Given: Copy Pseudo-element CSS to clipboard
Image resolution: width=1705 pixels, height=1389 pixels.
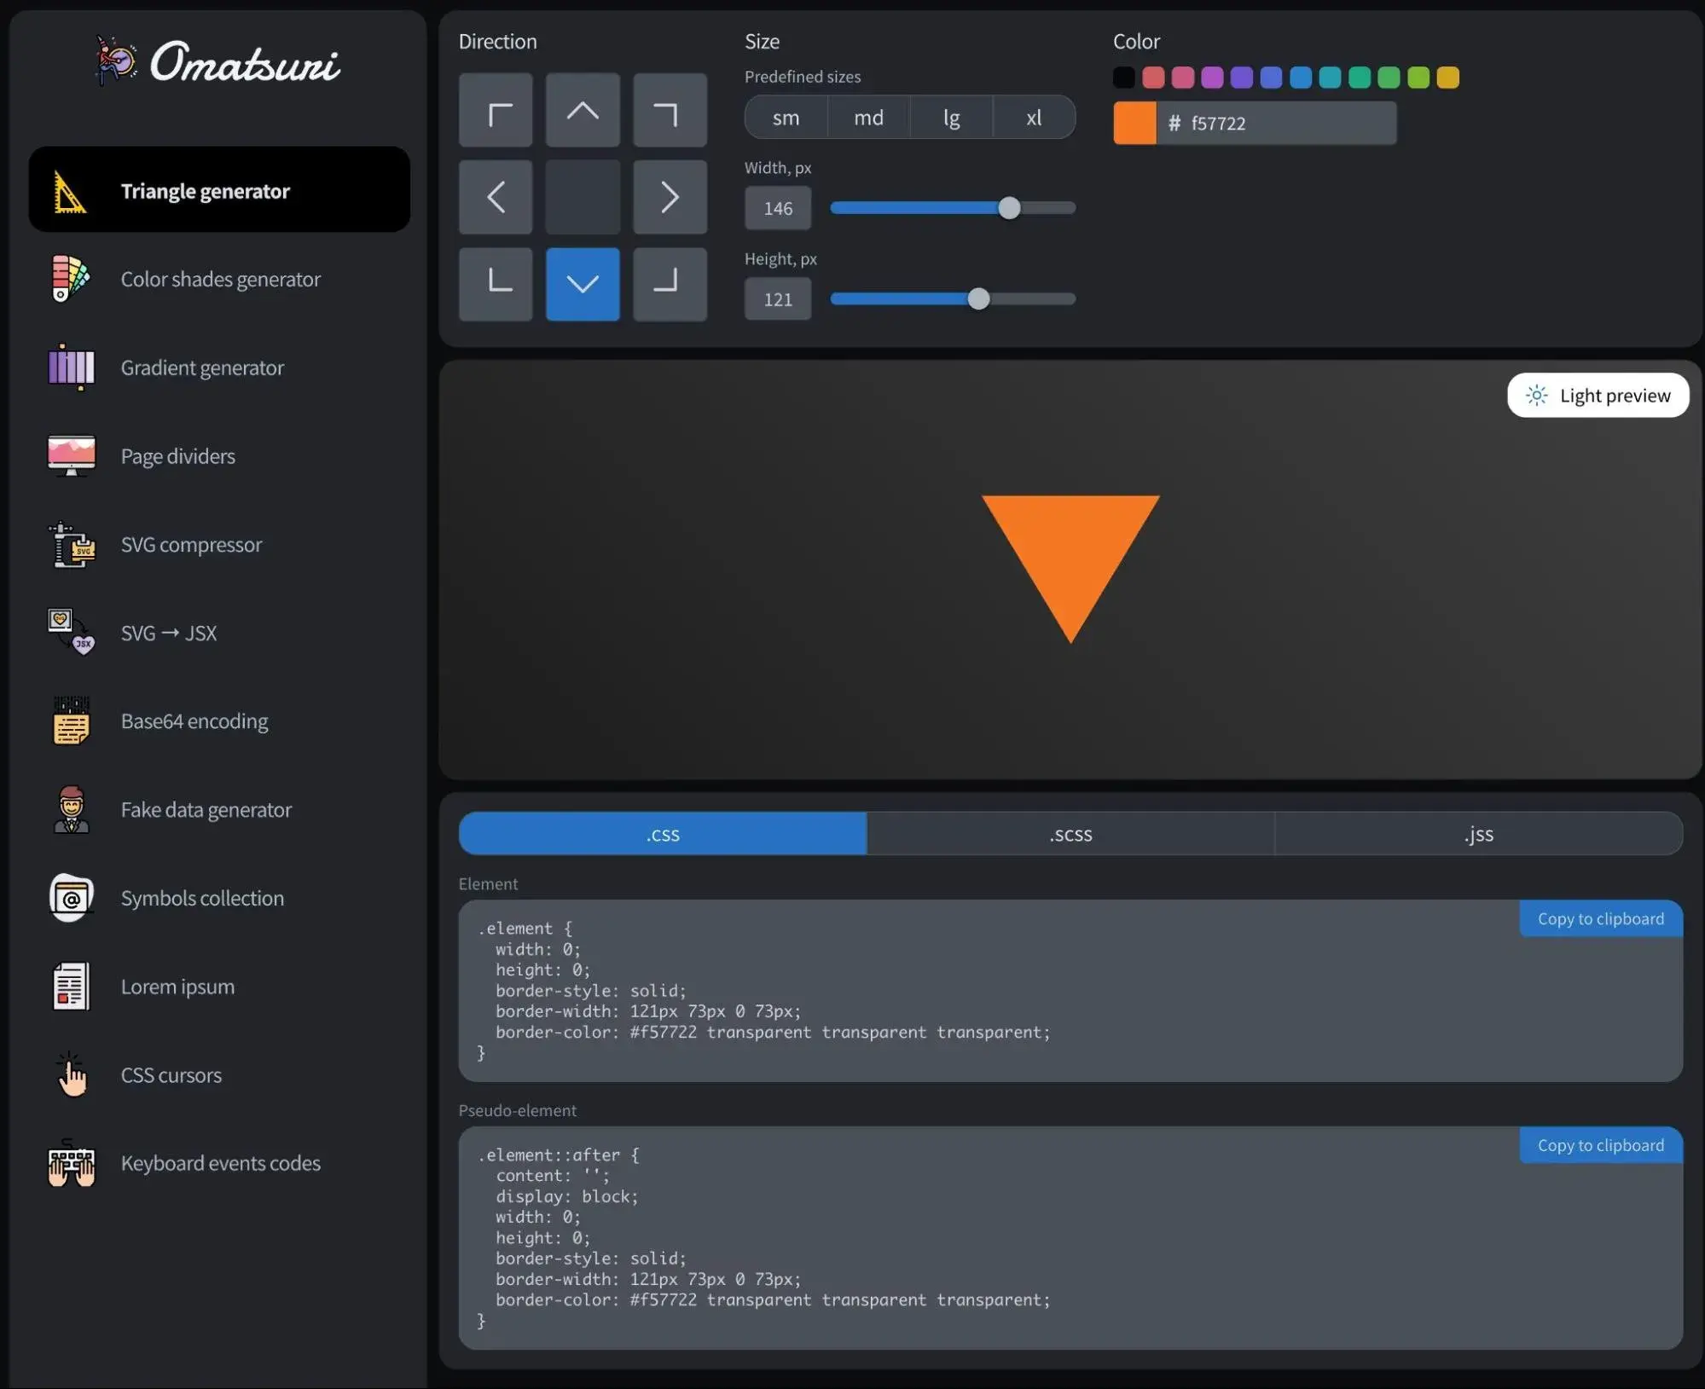Looking at the screenshot, I should (x=1600, y=1145).
